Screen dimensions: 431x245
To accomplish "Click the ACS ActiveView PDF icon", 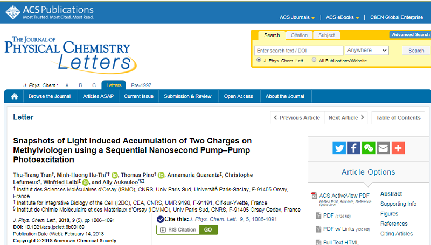I will [314, 196].
